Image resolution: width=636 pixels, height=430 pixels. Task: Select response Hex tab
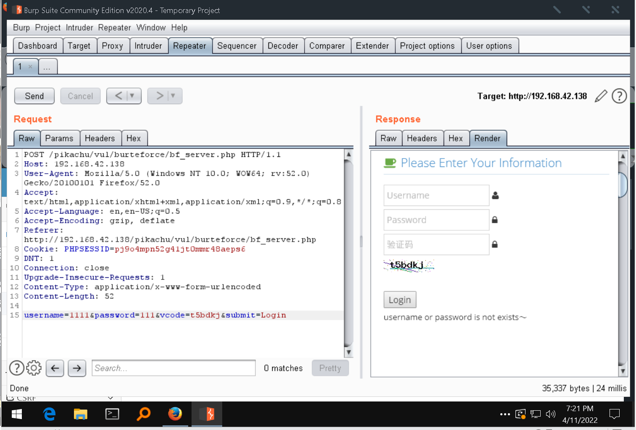pos(456,138)
